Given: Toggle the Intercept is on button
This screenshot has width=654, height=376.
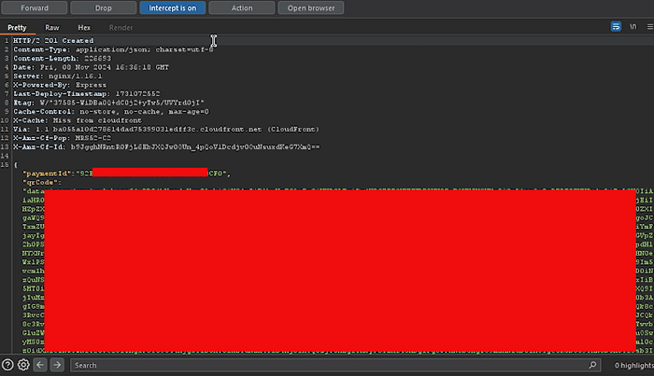Looking at the screenshot, I should (x=172, y=7).
